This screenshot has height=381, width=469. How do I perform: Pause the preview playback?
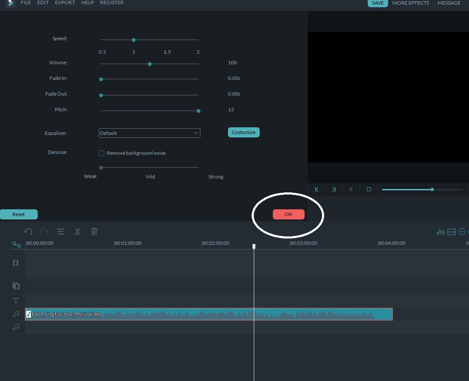tap(351, 189)
